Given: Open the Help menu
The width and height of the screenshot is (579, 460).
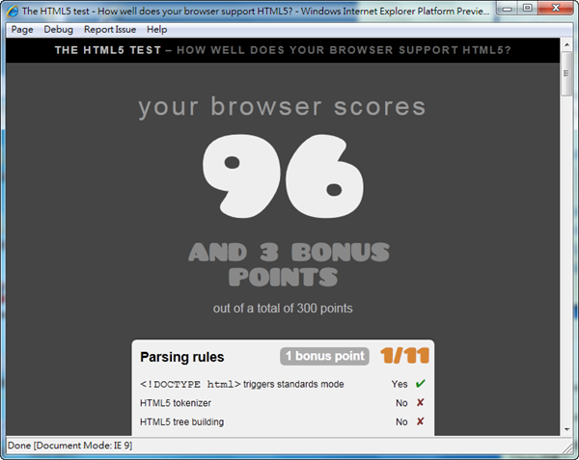Looking at the screenshot, I should (x=157, y=30).
